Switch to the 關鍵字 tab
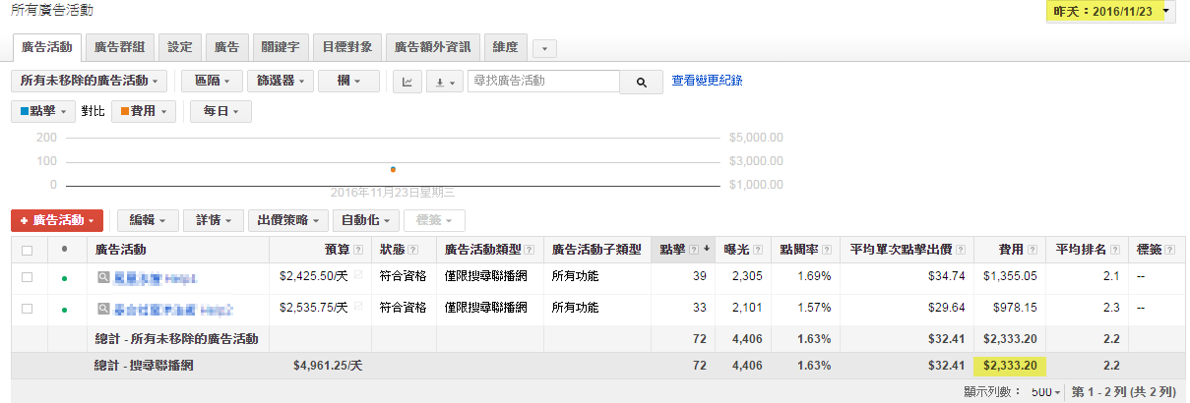The height and width of the screenshot is (403, 1190). tap(280, 46)
